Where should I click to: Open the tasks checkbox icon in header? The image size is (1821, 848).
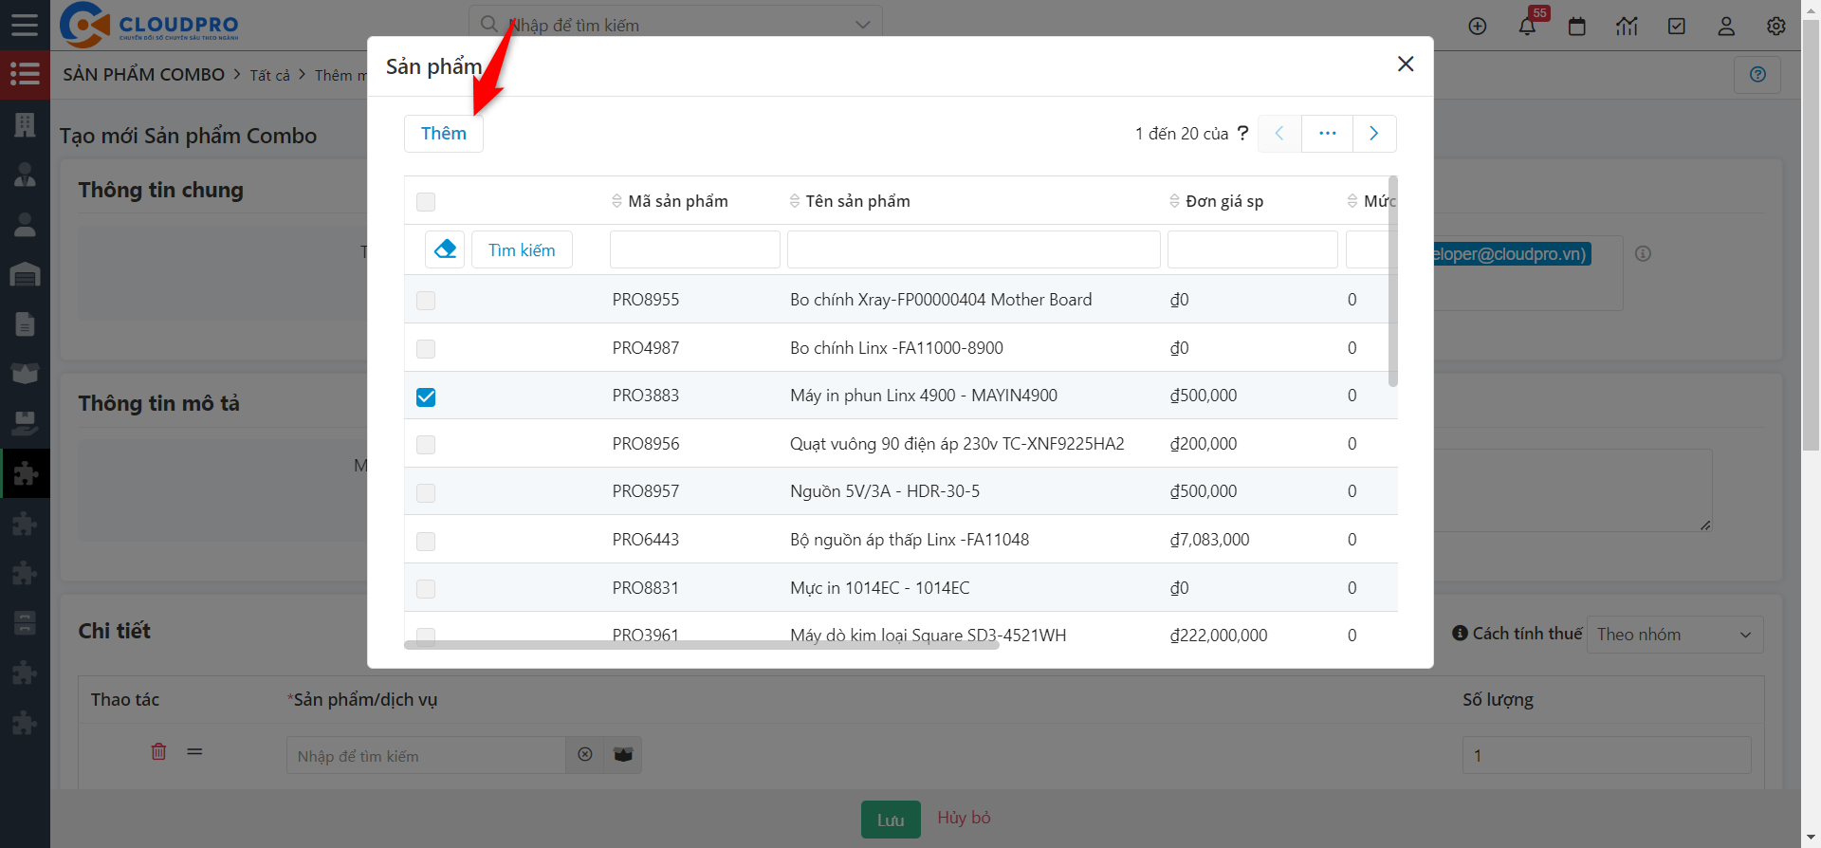(x=1677, y=27)
